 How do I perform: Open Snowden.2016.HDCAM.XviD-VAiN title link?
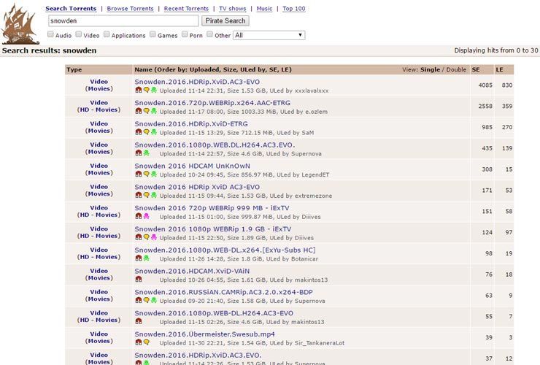[192, 271]
